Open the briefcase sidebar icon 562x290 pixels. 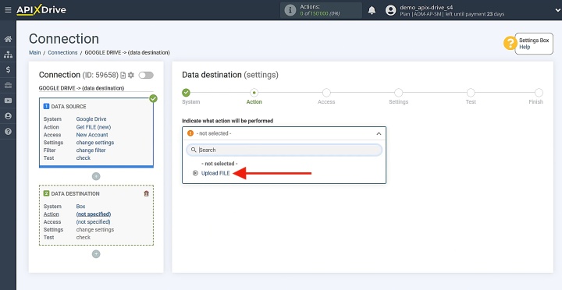pos(8,85)
